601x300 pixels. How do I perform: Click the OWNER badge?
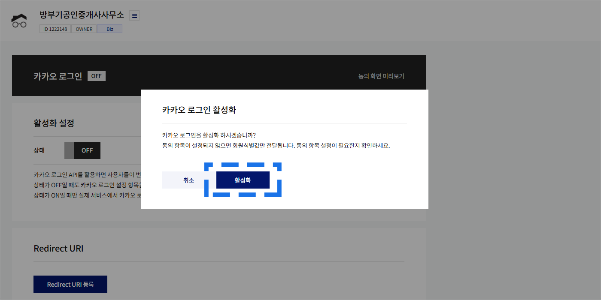(84, 29)
